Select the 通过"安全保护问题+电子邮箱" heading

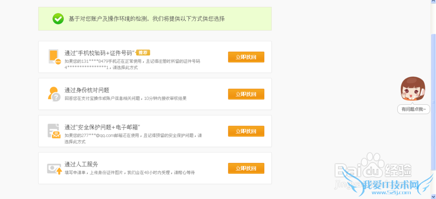coord(102,127)
